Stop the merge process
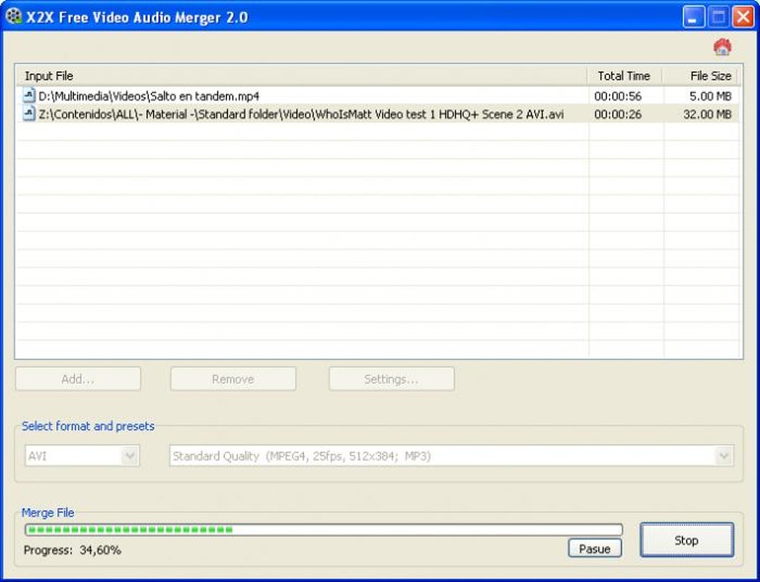Image resolution: width=760 pixels, height=582 pixels. coord(686,540)
